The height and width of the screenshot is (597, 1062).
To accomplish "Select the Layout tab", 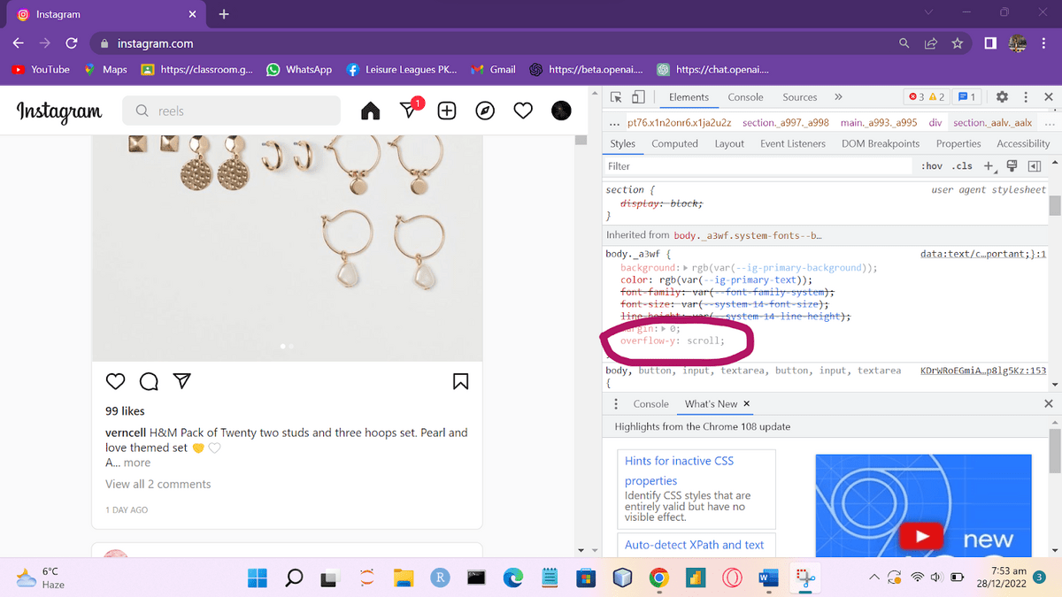I will click(x=729, y=143).
